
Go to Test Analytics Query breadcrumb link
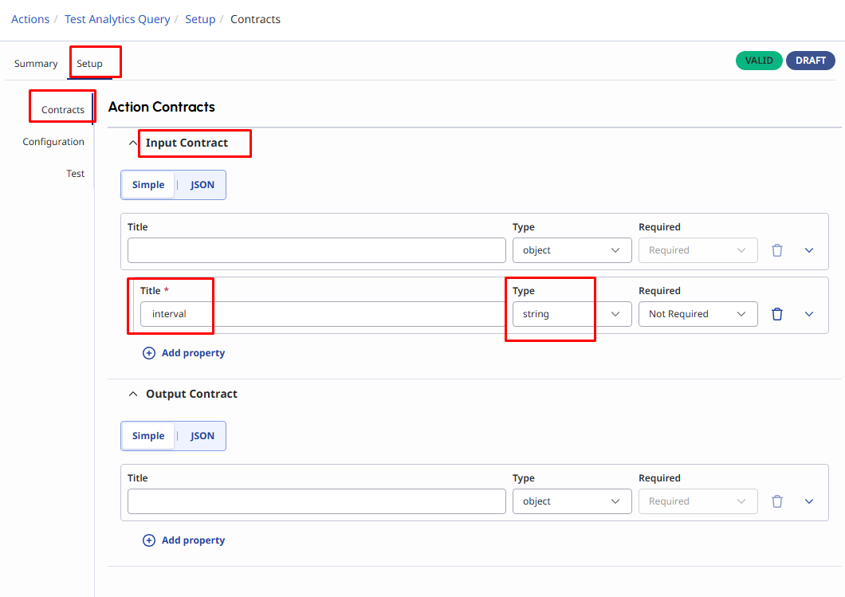tap(117, 19)
